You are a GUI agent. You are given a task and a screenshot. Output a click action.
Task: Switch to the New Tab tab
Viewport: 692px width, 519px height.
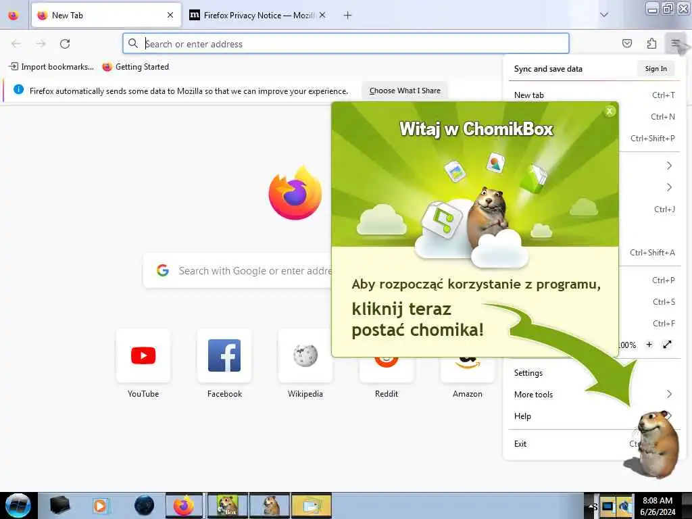tap(106, 16)
